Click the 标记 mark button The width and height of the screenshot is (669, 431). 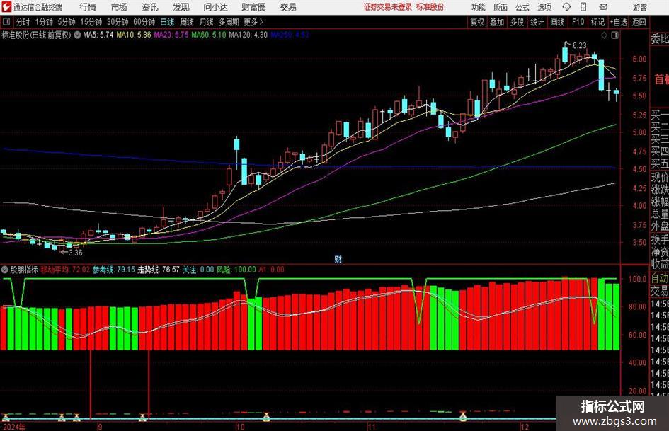tap(597, 22)
